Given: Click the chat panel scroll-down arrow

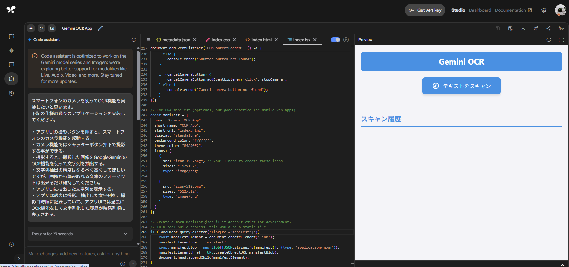Looking at the screenshot, I should tap(138, 244).
